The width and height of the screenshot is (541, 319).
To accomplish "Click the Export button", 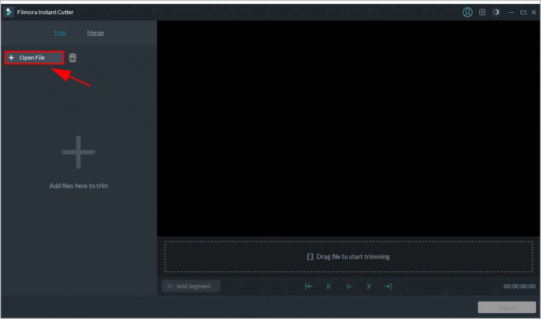I will coord(507,307).
